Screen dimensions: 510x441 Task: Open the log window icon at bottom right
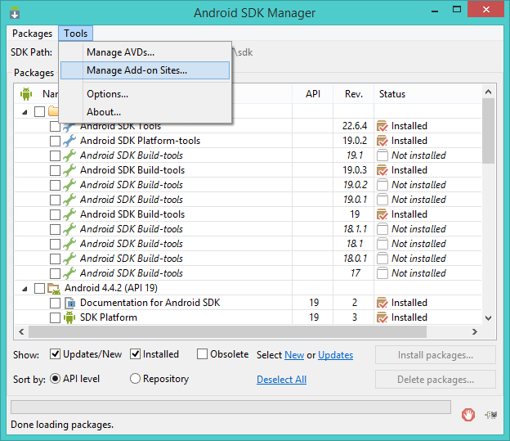pyautogui.click(x=491, y=415)
